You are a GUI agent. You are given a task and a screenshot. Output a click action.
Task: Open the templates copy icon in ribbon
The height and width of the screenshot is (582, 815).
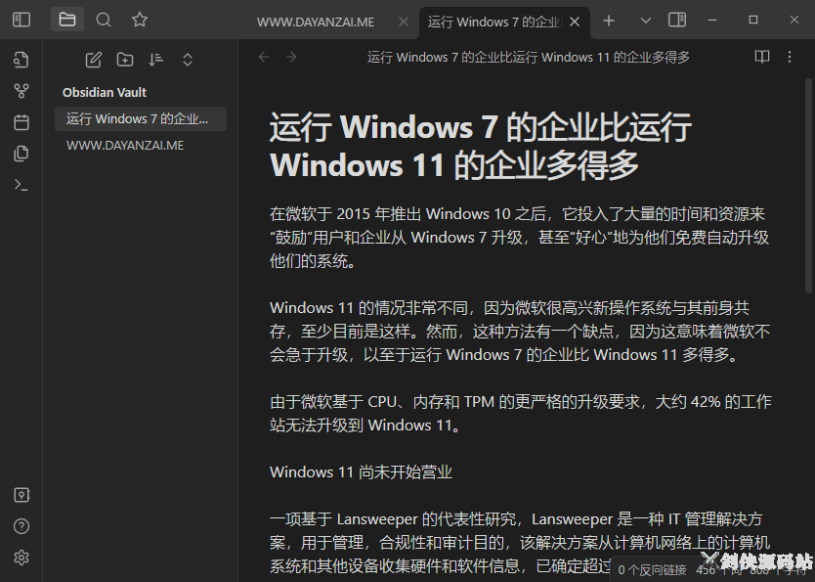point(21,154)
